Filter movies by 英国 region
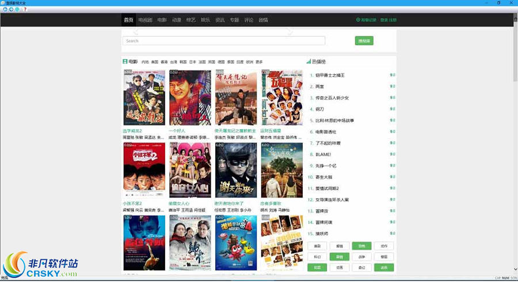The height and width of the screenshot is (282, 518). coord(212,62)
